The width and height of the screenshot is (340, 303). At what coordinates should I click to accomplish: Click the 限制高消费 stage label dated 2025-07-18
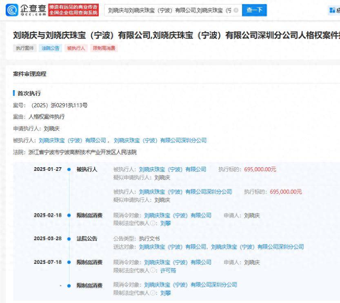(89, 263)
